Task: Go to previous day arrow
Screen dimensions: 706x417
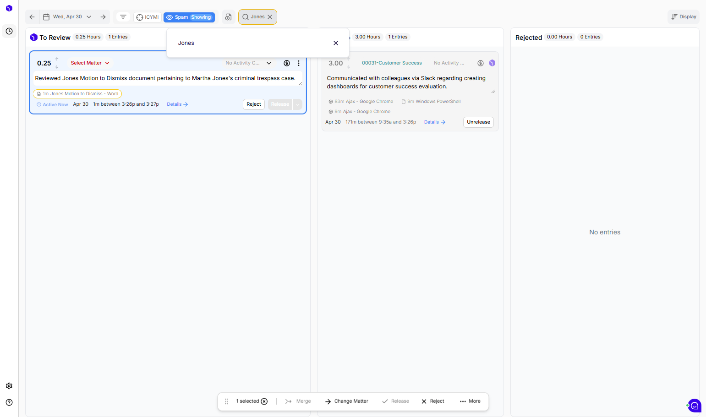Action: 32,17
